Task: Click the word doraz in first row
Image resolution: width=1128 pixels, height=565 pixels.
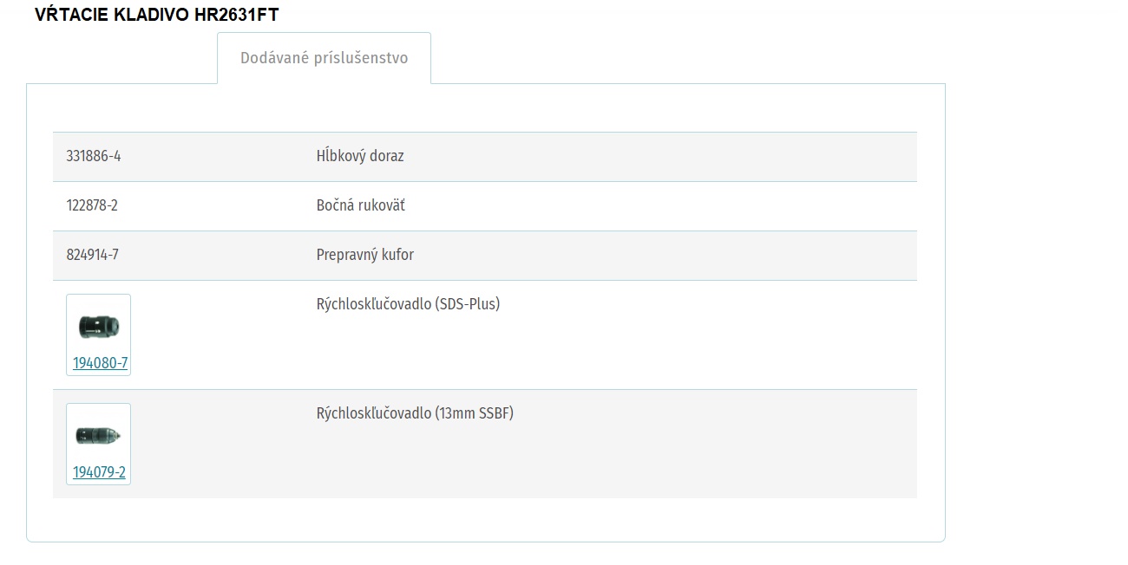Action: point(386,156)
